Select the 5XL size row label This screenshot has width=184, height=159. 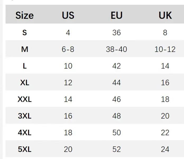coord(25,149)
